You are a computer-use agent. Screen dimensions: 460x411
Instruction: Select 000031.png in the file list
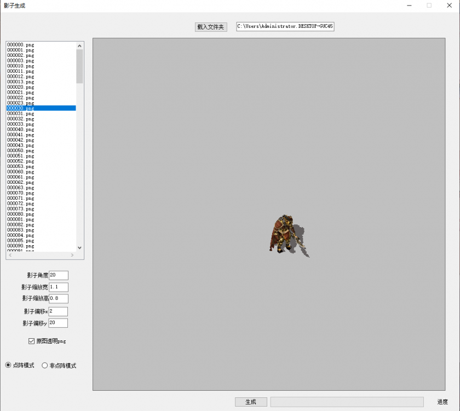point(21,114)
